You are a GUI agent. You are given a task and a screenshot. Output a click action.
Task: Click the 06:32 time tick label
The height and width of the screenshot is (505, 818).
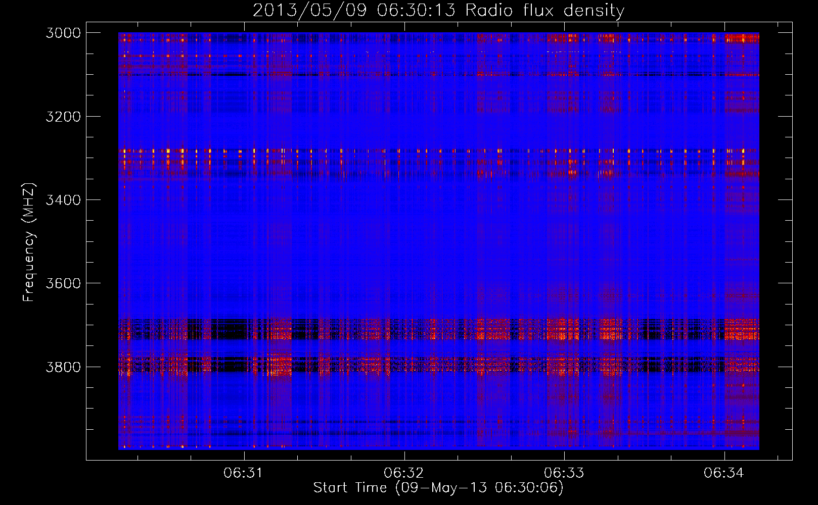pyautogui.click(x=403, y=473)
